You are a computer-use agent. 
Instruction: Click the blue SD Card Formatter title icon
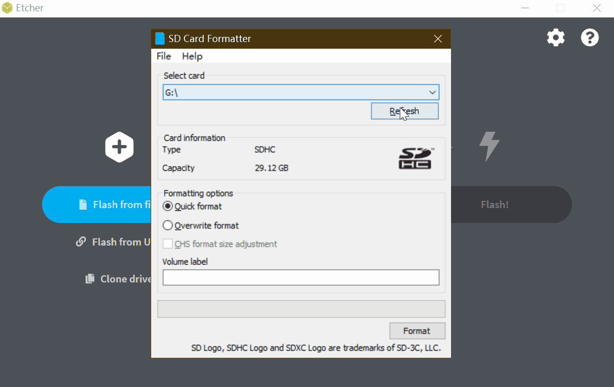(160, 38)
